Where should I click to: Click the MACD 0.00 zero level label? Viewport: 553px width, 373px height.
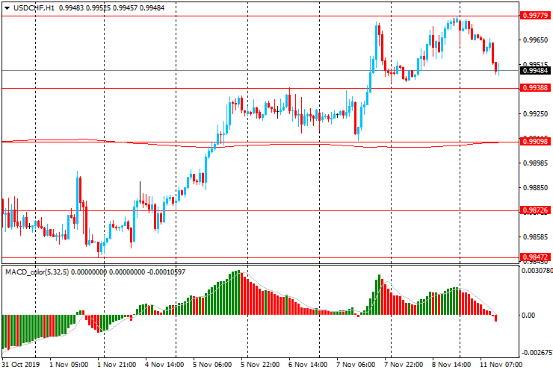528,316
